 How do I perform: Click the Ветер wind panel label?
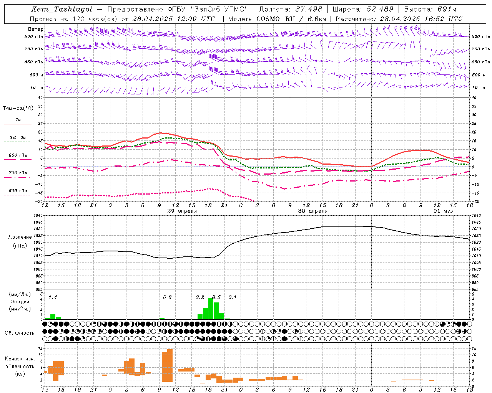click(x=35, y=29)
